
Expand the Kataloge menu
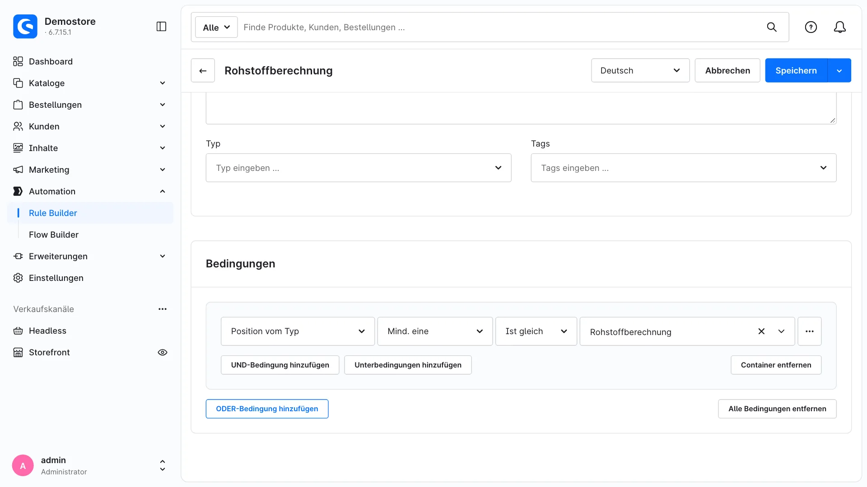[163, 83]
